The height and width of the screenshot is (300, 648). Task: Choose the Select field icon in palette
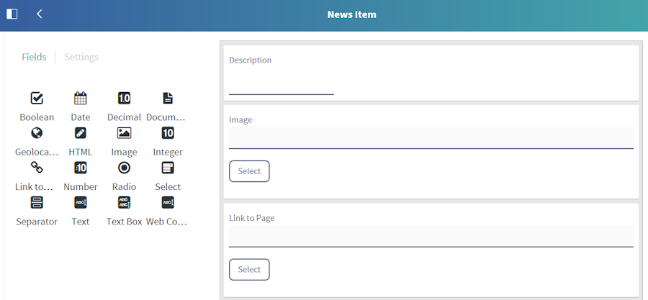tap(168, 168)
